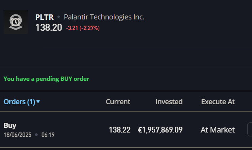This screenshot has height=150, width=252.
Task: Click the Palantir alarm-clock logo icon
Action: coord(16,22)
